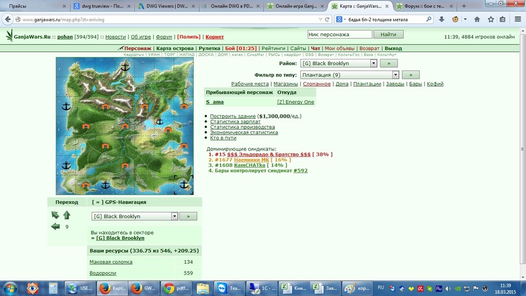Switch to the Онлайн игра Ganj tab
The image size is (526, 296).
point(296,6)
